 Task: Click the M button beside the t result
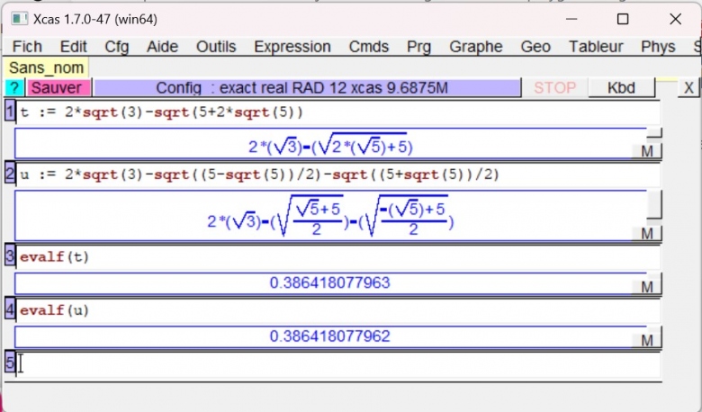(646, 151)
